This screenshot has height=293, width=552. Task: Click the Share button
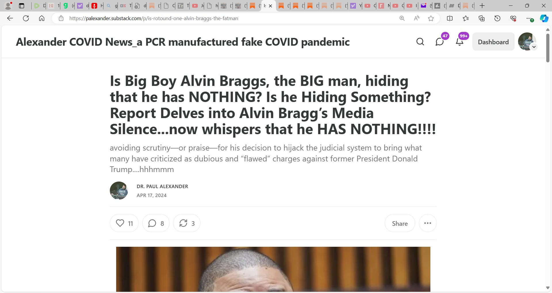pos(400,223)
